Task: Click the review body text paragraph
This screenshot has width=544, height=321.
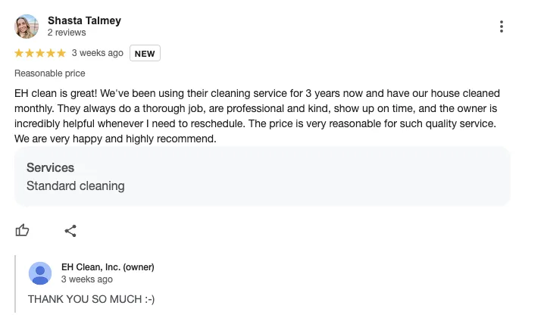Action: click(257, 116)
